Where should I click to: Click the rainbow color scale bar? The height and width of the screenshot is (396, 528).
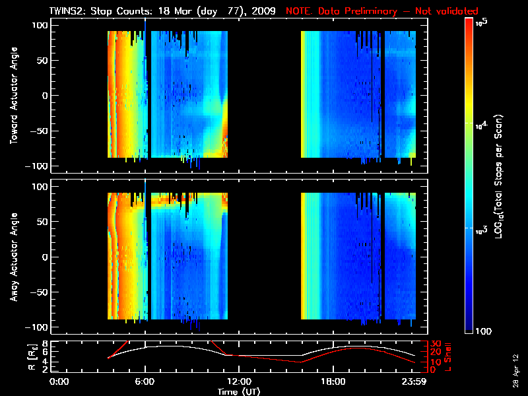click(x=469, y=176)
